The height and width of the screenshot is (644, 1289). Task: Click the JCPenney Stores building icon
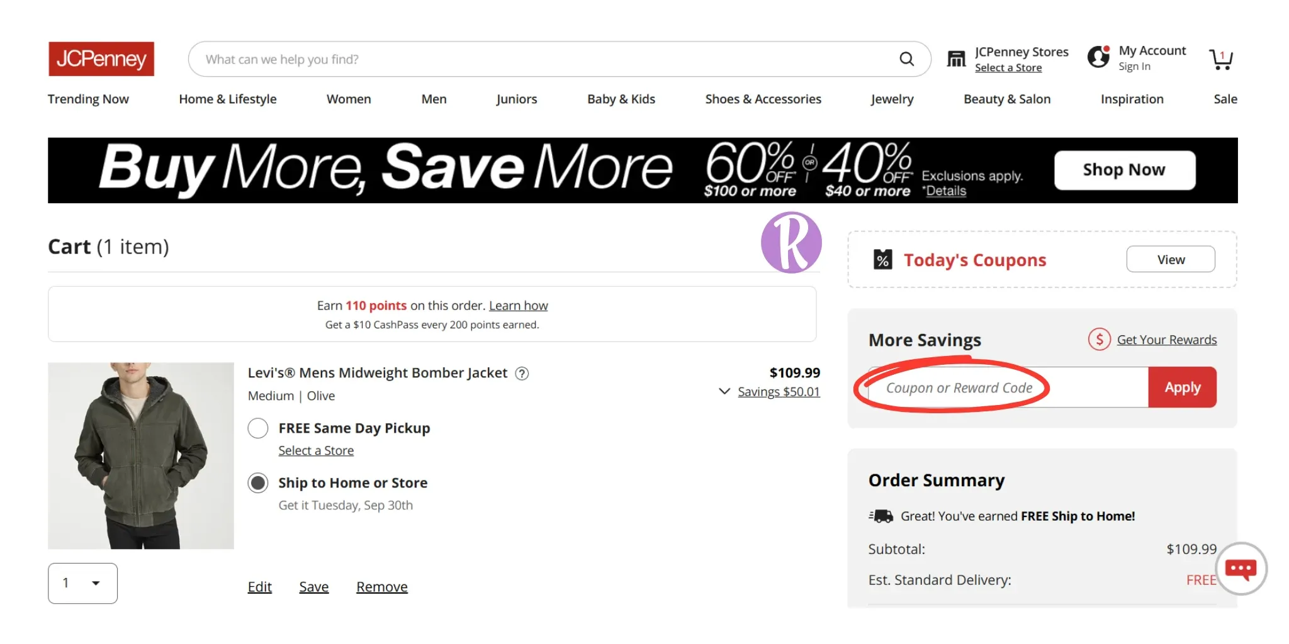pos(956,59)
